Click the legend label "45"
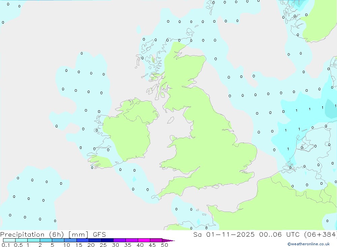 coord(152,245)
